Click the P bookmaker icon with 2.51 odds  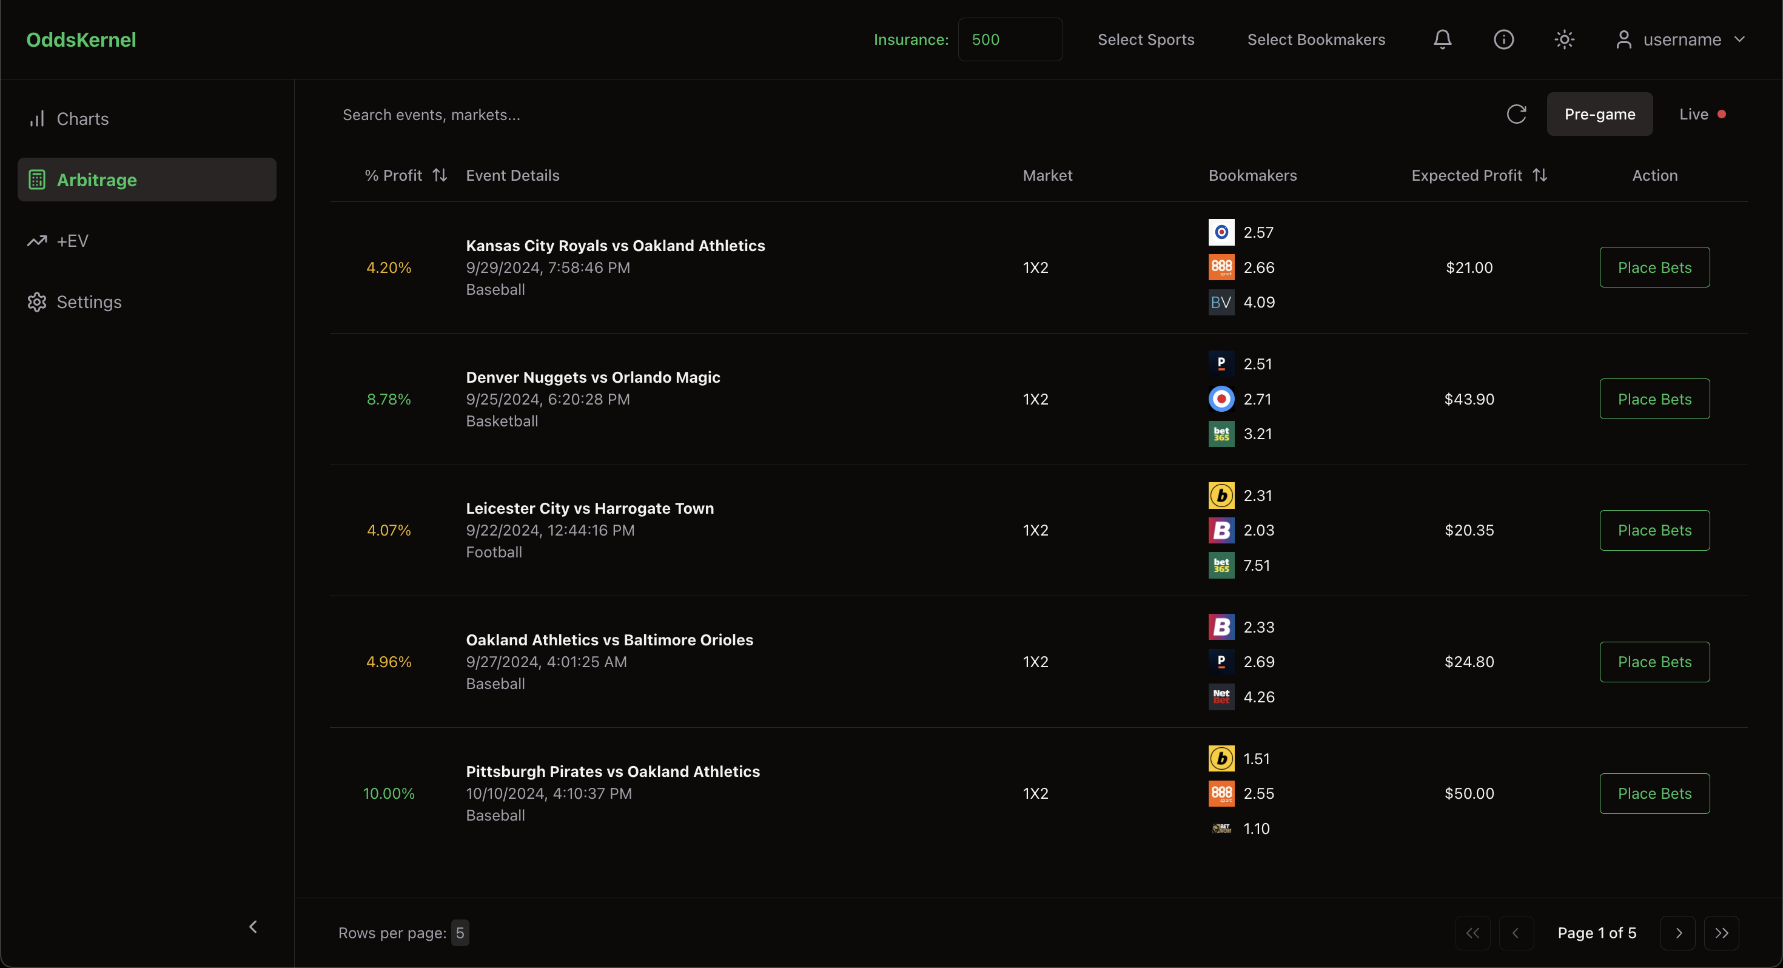[x=1221, y=364]
